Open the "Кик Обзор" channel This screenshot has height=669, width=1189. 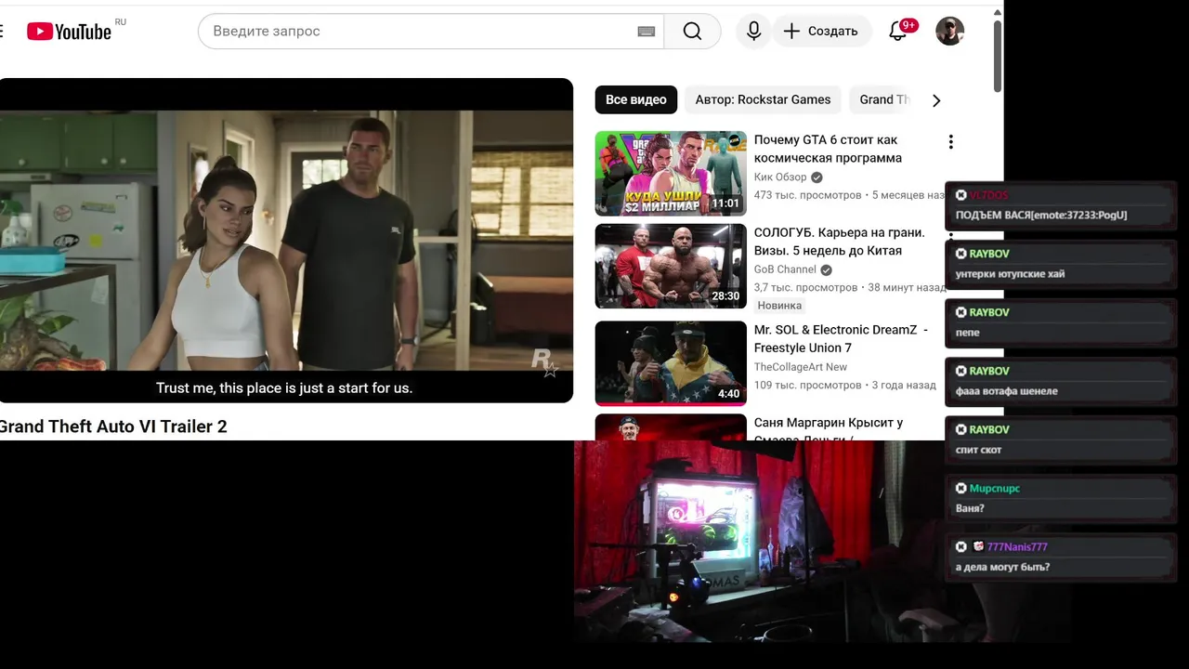[780, 177]
